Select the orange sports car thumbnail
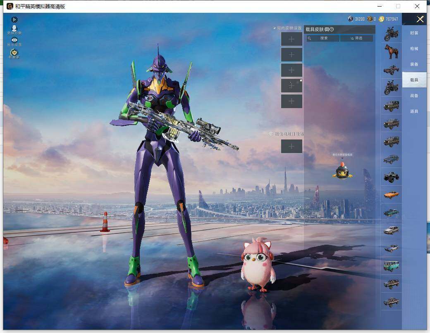Viewport: 430px width, 333px height. [391, 195]
